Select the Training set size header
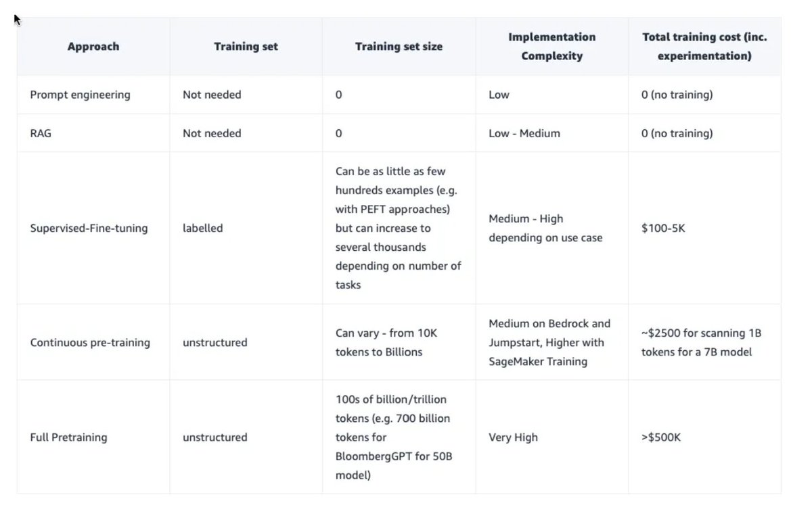This screenshot has width=812, height=505. click(x=399, y=47)
